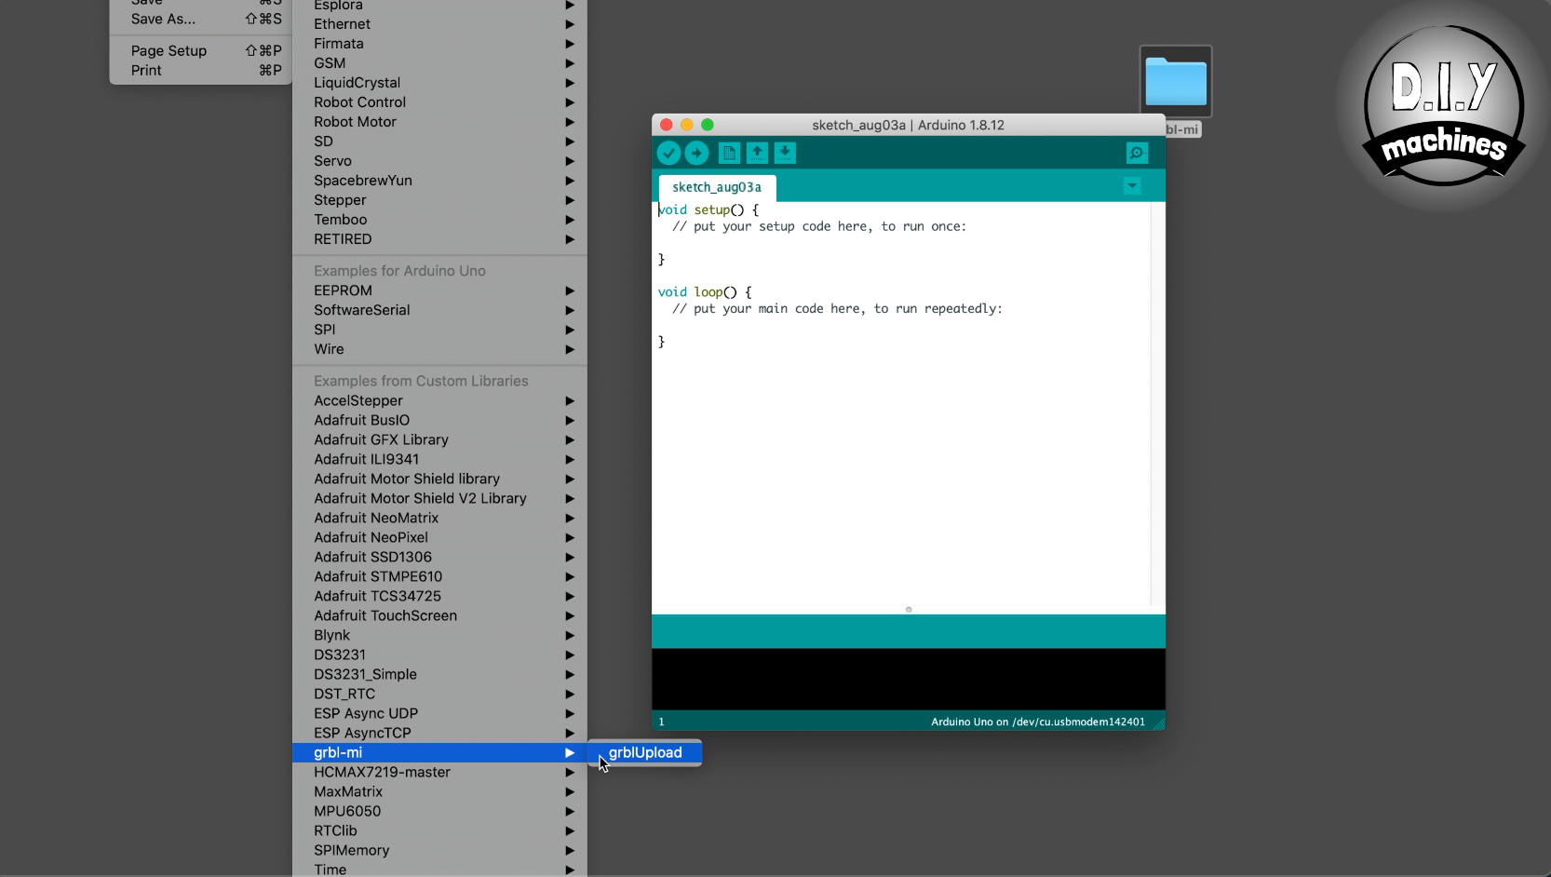Open the DST_RTC examples entry
Image resolution: width=1551 pixels, height=877 pixels.
coord(439,694)
